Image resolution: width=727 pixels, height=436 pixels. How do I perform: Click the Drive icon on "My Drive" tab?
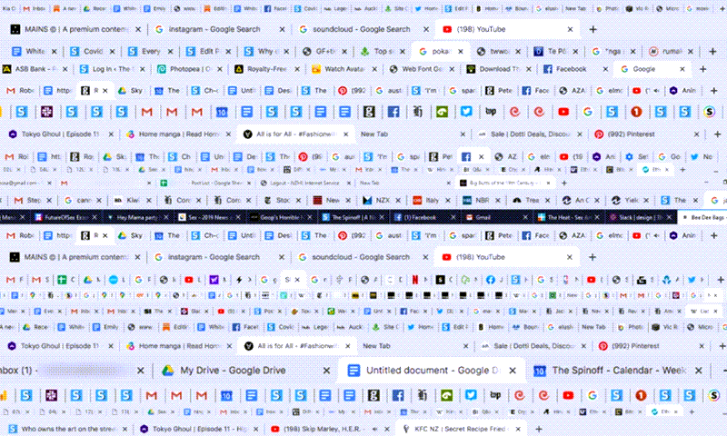tap(168, 371)
